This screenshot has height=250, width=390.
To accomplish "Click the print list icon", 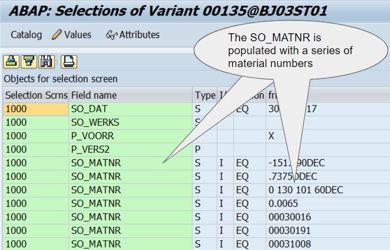I will (x=69, y=61).
